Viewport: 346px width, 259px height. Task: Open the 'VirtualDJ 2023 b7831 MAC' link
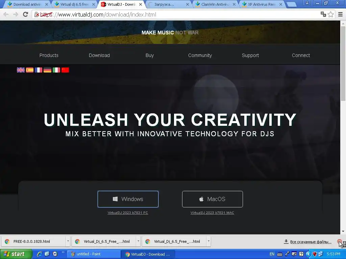pyautogui.click(x=212, y=213)
